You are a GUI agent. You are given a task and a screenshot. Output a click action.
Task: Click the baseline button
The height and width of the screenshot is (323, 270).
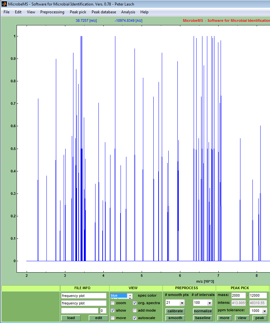[203, 318]
